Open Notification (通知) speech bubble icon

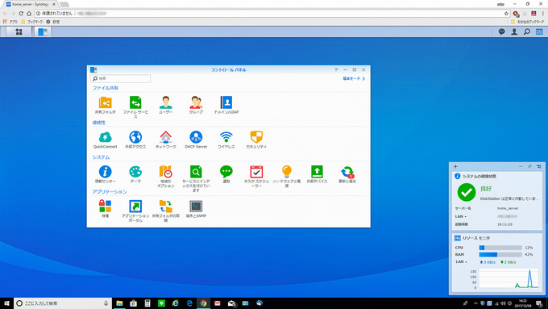[x=226, y=172]
